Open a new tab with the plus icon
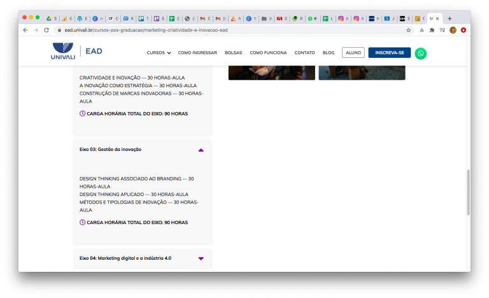This screenshot has width=489, height=298. [x=450, y=18]
